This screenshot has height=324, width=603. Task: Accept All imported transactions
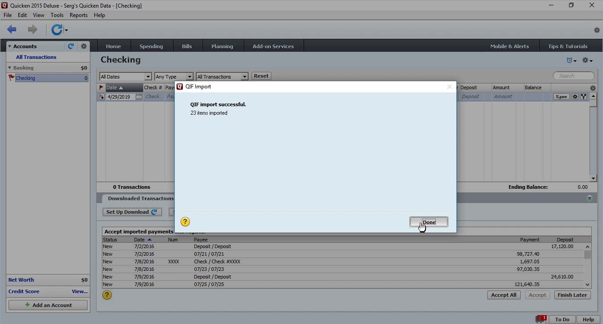504,295
